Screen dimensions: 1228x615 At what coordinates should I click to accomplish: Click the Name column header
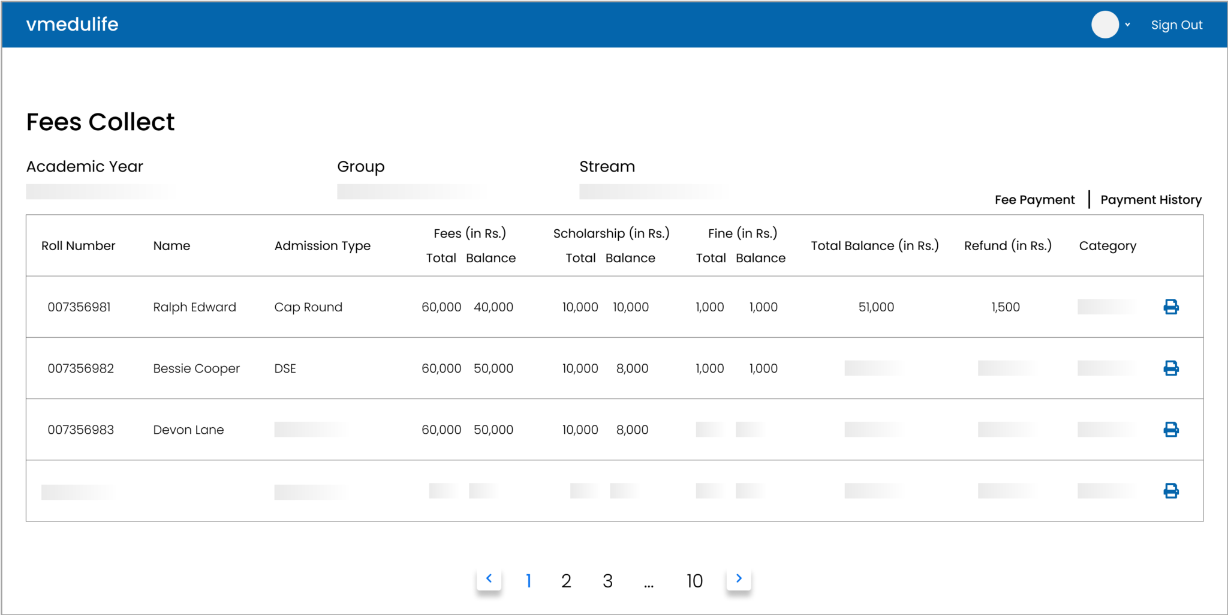(x=171, y=246)
